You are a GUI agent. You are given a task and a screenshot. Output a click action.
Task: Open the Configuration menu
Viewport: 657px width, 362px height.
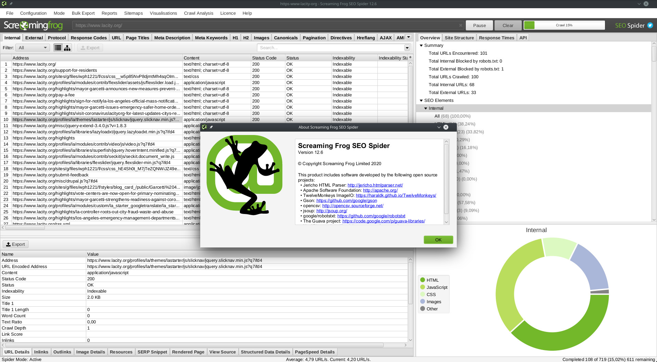coord(33,13)
